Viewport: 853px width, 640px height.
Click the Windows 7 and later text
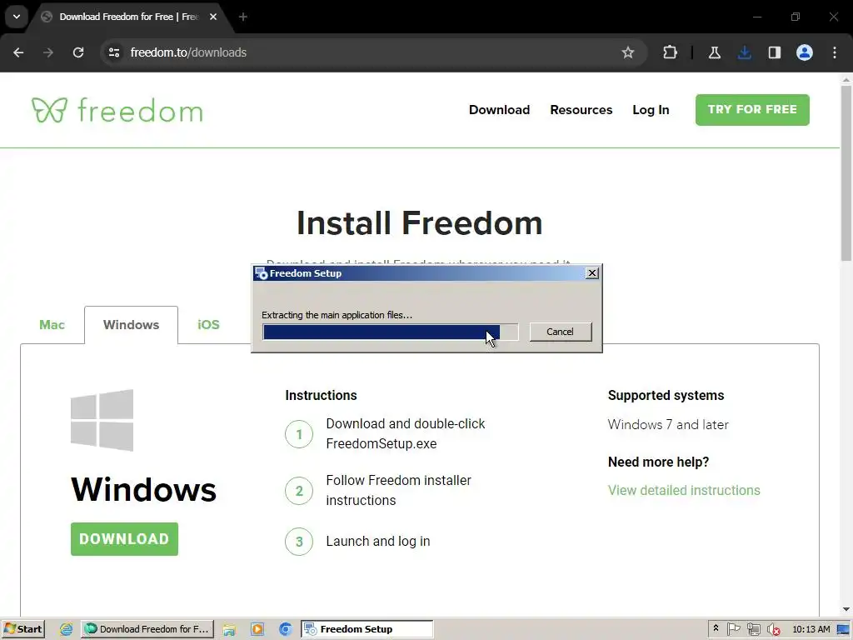coord(668,424)
